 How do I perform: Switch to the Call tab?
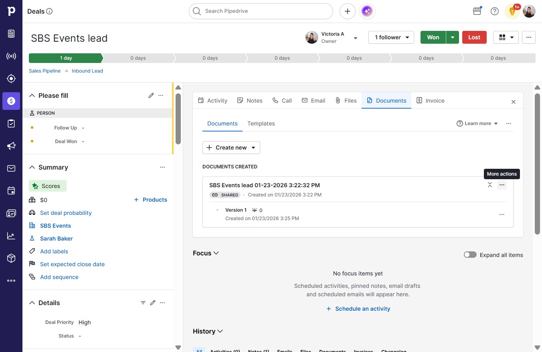point(282,101)
